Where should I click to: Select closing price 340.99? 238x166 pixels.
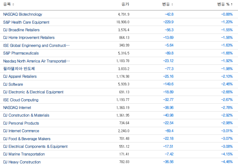point(124,45)
